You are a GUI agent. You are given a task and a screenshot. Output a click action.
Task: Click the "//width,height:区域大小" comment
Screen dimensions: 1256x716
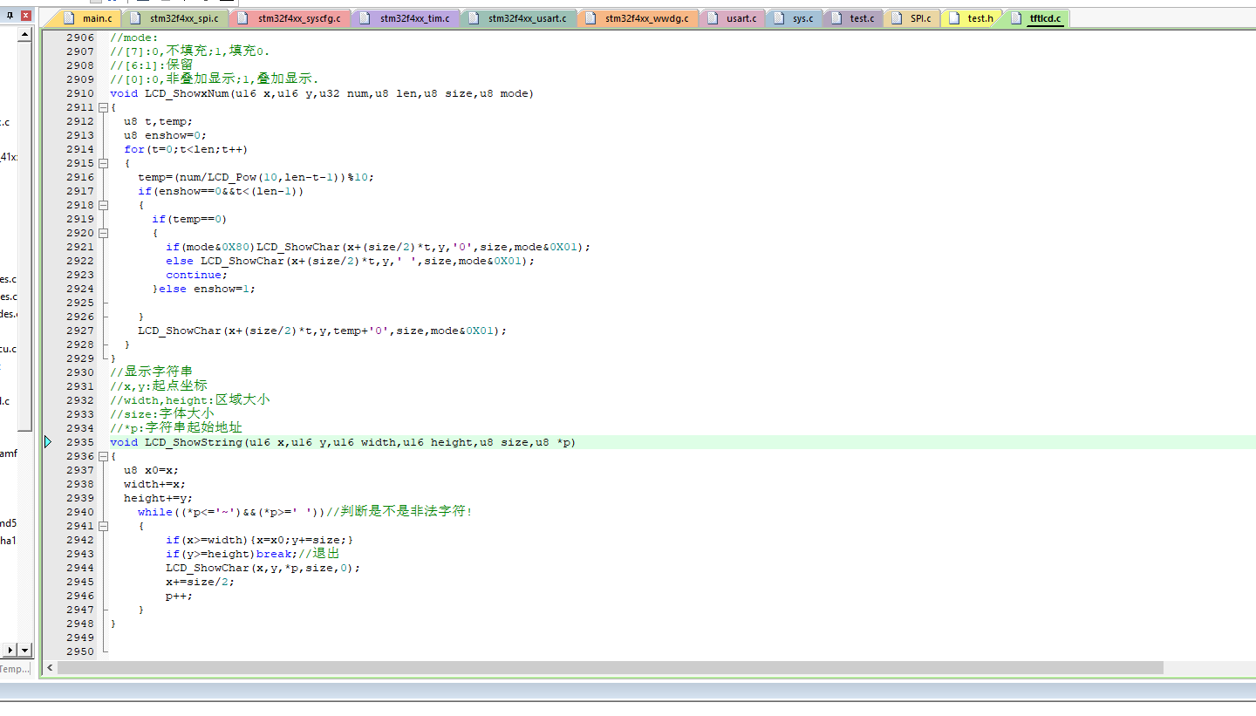[190, 399]
